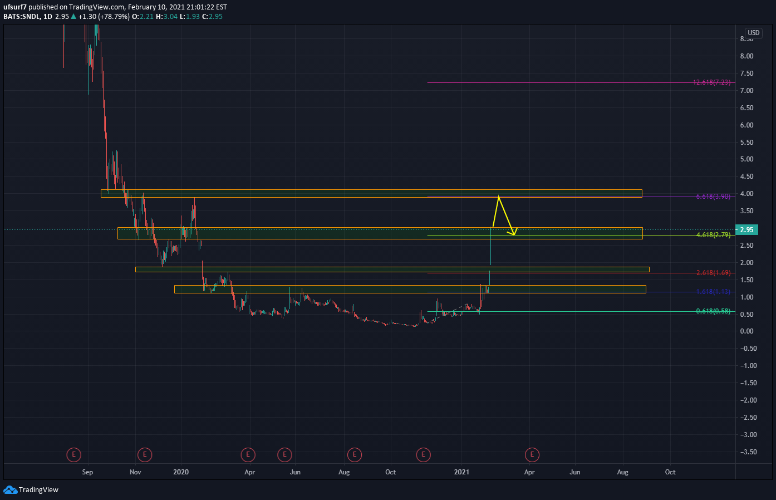Open the earnings marker beside Apr 2021
This screenshot has width=776, height=500.
[532, 455]
